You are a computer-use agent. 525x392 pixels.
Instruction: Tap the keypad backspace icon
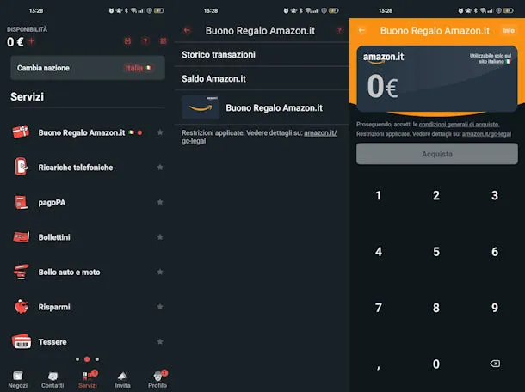pyautogui.click(x=495, y=364)
